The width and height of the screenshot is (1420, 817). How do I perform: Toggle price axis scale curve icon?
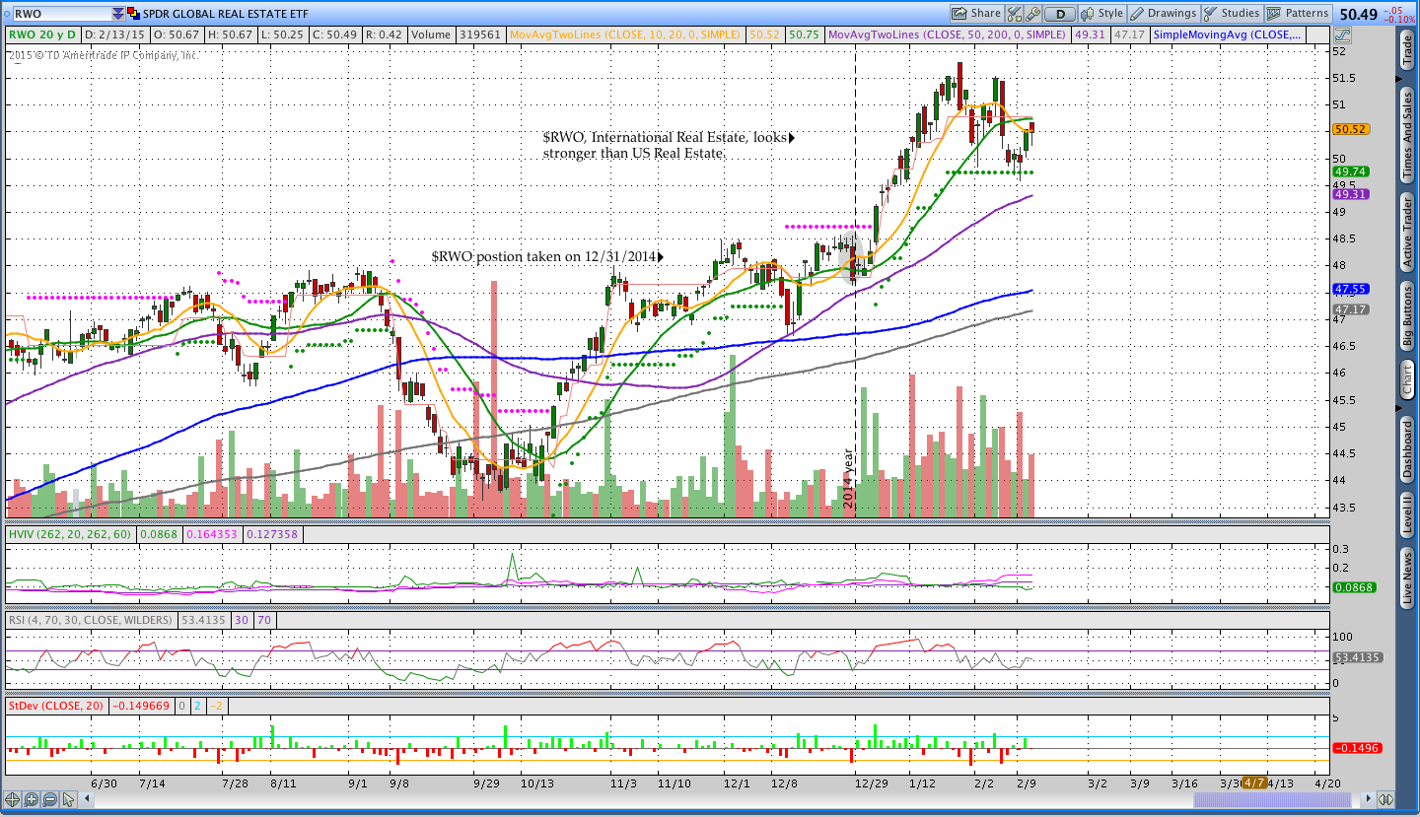(1342, 34)
